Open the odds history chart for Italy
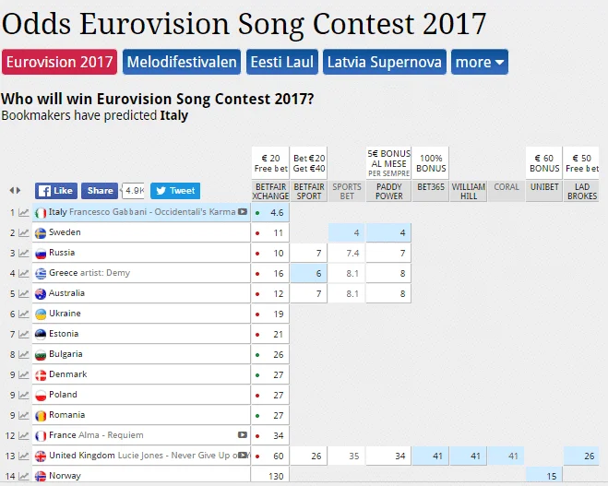 [23, 213]
